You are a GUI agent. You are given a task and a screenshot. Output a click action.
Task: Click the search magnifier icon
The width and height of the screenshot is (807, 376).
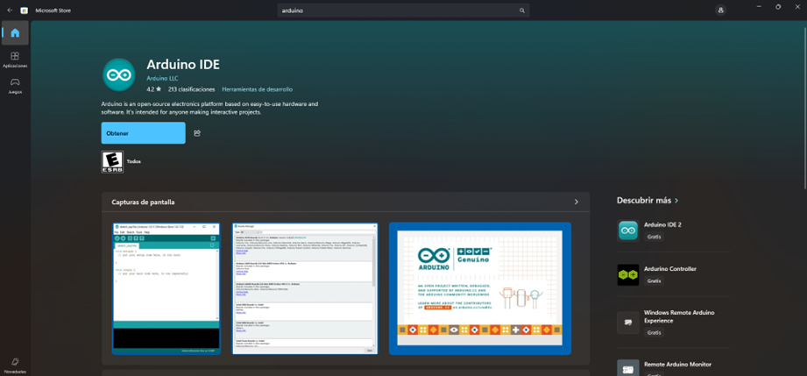point(522,11)
